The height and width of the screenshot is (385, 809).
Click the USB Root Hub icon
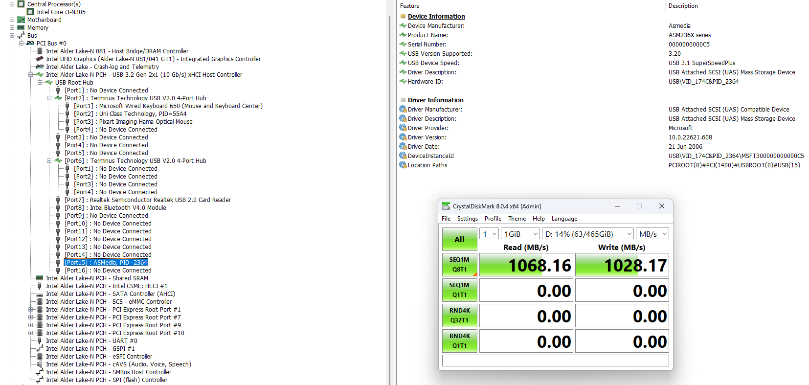(49, 82)
